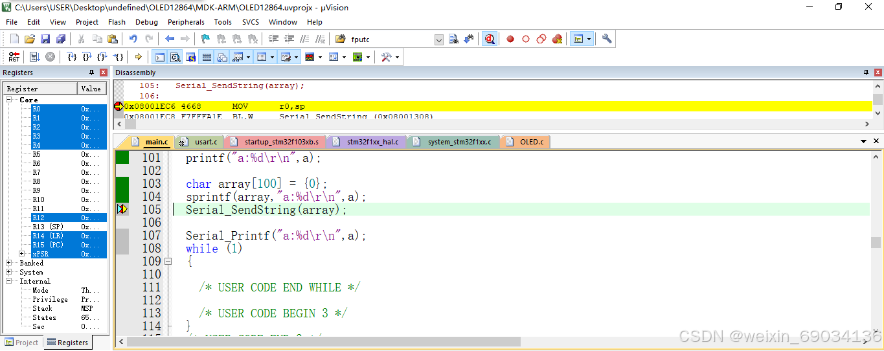
Task: Collapse the Core register group
Action: pos(9,100)
